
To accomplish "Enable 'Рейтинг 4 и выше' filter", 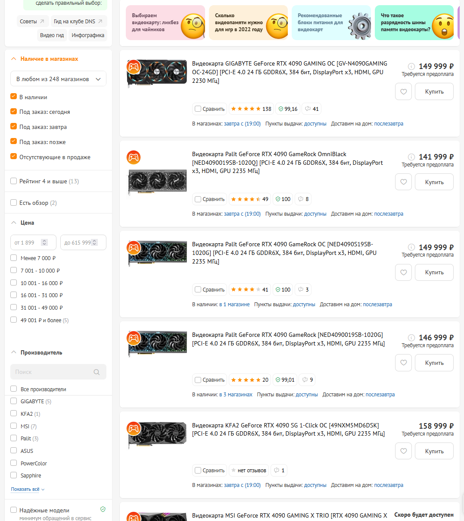I will click(13, 181).
